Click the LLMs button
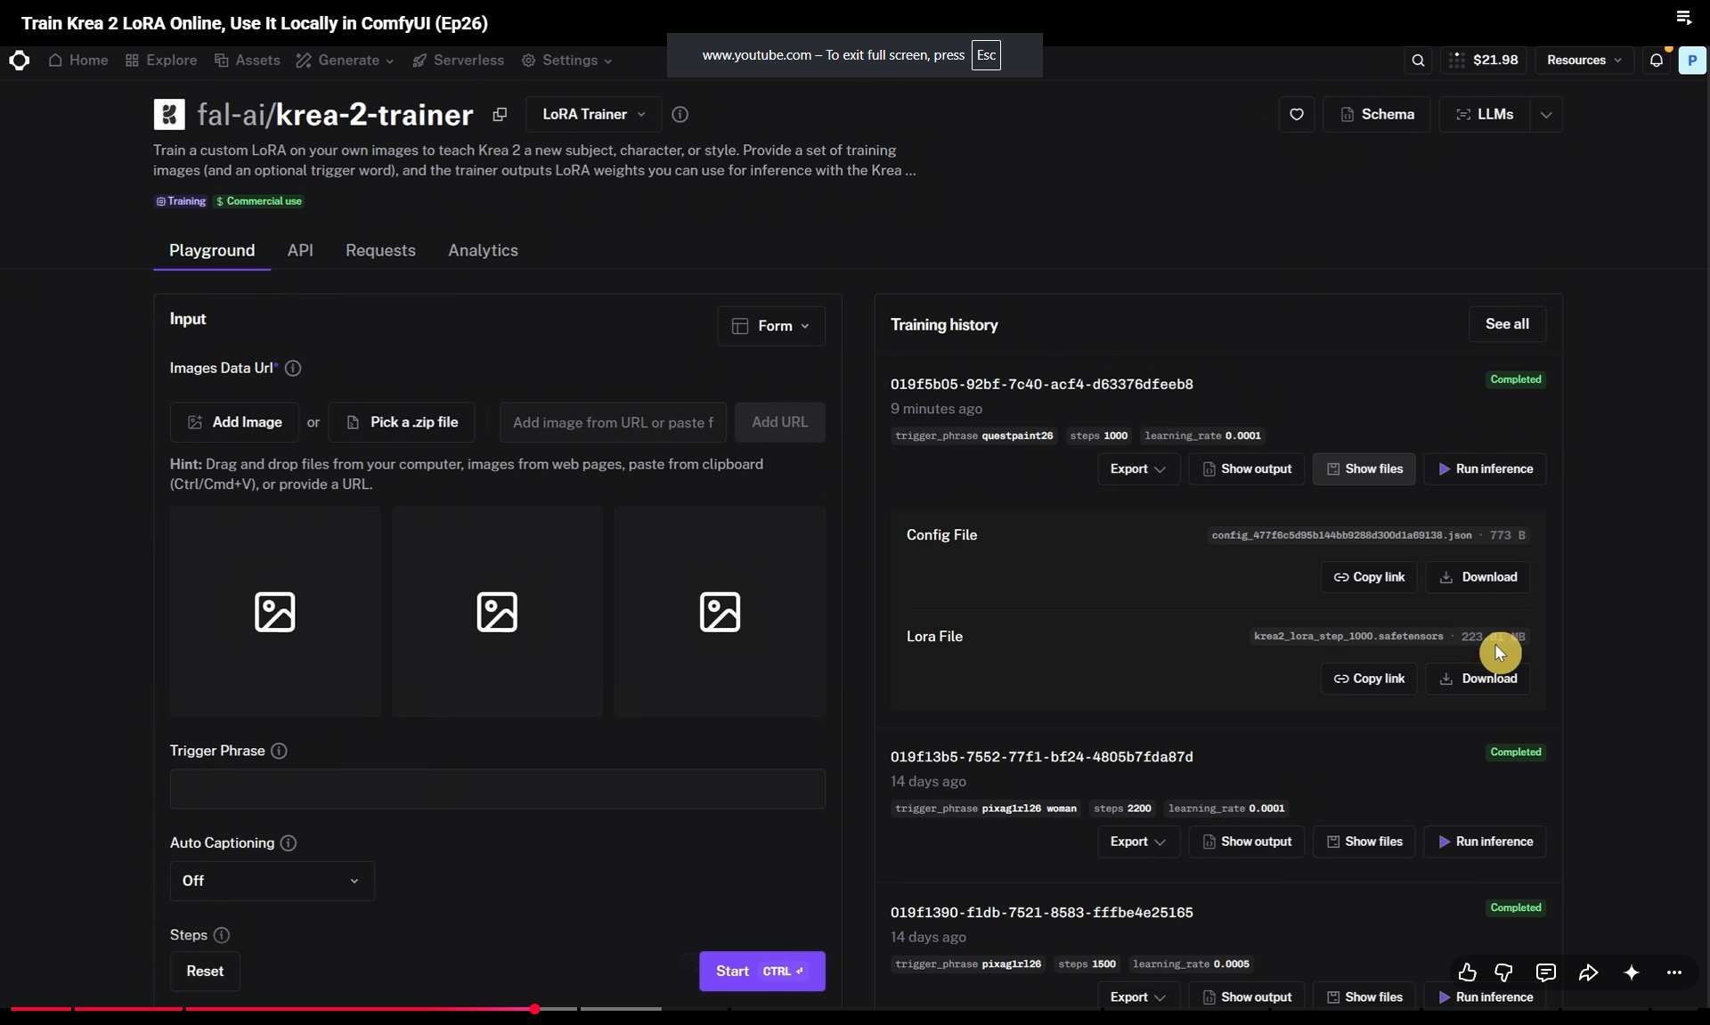 point(1484,114)
